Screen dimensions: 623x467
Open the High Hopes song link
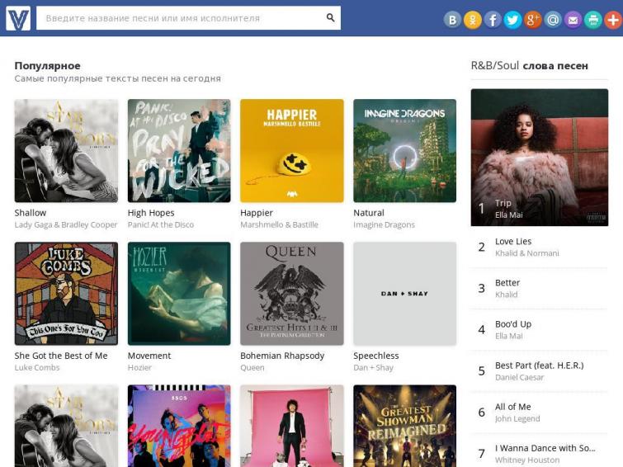151,213
